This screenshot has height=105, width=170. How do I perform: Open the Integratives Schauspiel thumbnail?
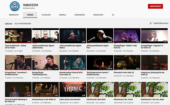(x=154, y=62)
